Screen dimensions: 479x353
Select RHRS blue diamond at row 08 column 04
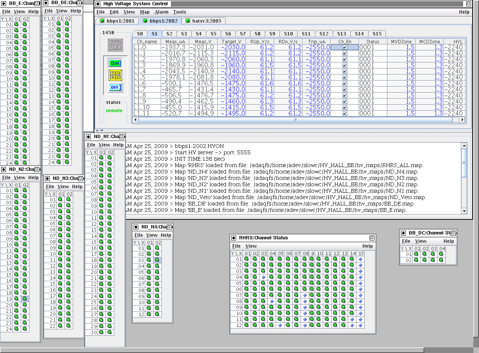click(x=272, y=301)
